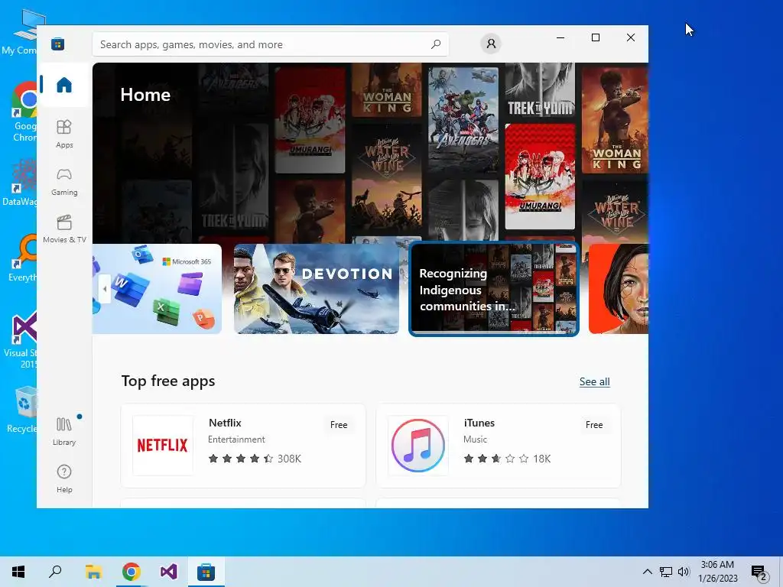Go to the Gaming section
The image size is (783, 587).
point(64,182)
